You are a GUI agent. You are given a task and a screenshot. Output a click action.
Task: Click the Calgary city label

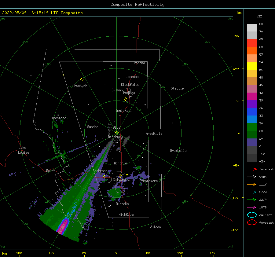pos(119,180)
